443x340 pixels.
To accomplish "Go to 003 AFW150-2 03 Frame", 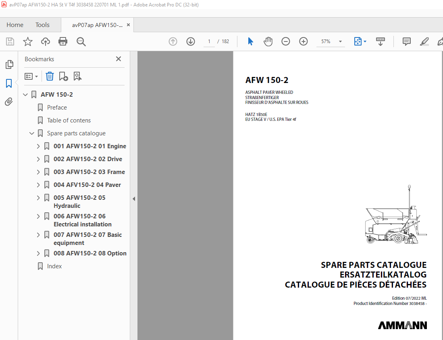I will click(89, 172).
